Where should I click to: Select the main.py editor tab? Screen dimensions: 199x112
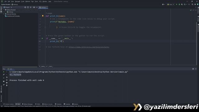(43, 7)
